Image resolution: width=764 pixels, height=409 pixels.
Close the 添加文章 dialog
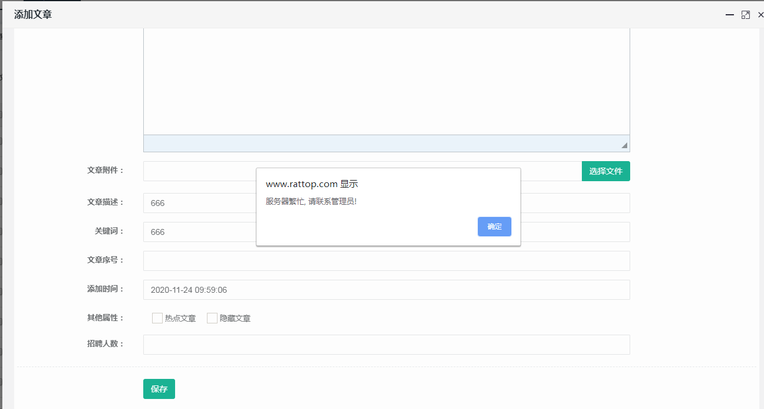click(760, 15)
